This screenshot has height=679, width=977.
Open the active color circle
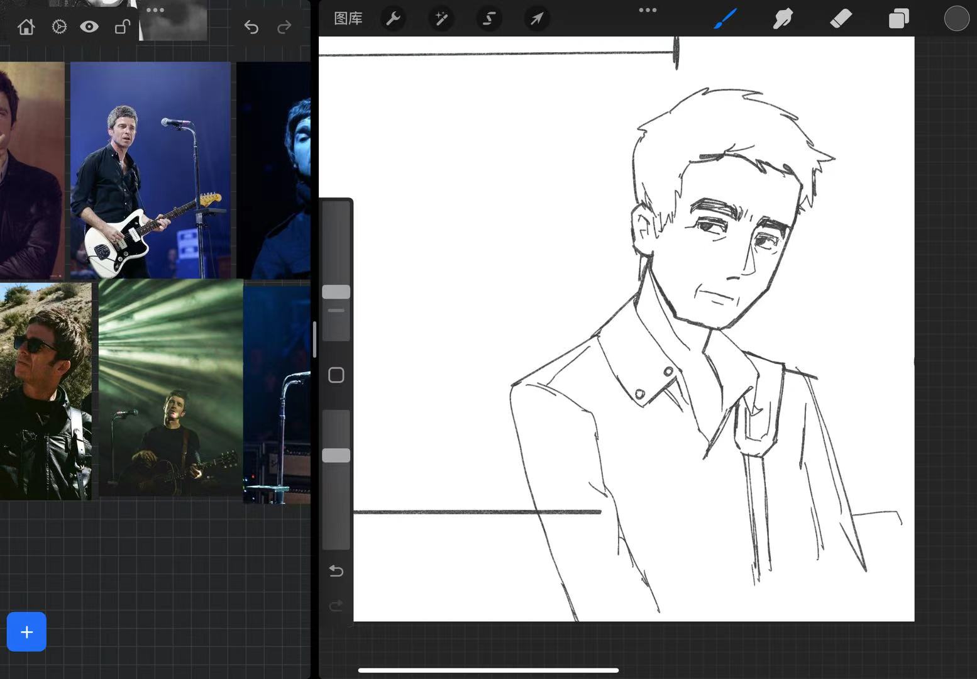click(956, 19)
